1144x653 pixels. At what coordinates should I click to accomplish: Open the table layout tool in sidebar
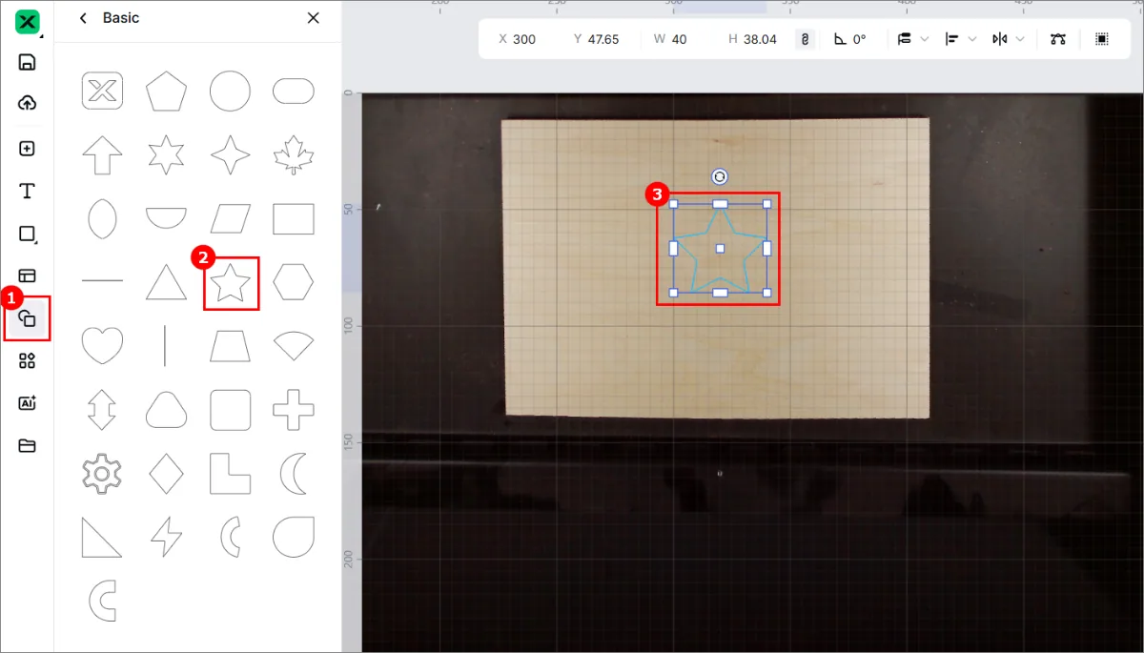coord(27,276)
